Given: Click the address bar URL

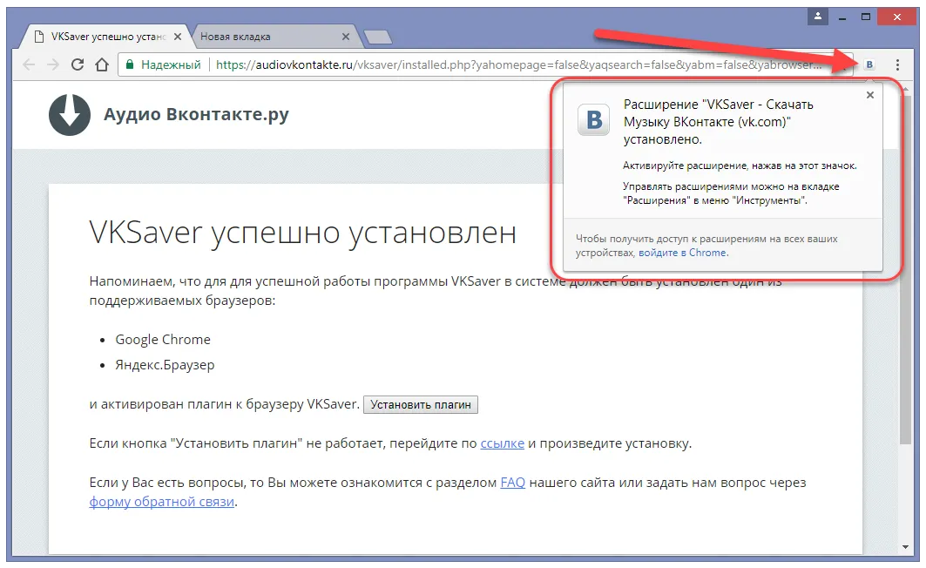Looking at the screenshot, I should click(x=518, y=64).
